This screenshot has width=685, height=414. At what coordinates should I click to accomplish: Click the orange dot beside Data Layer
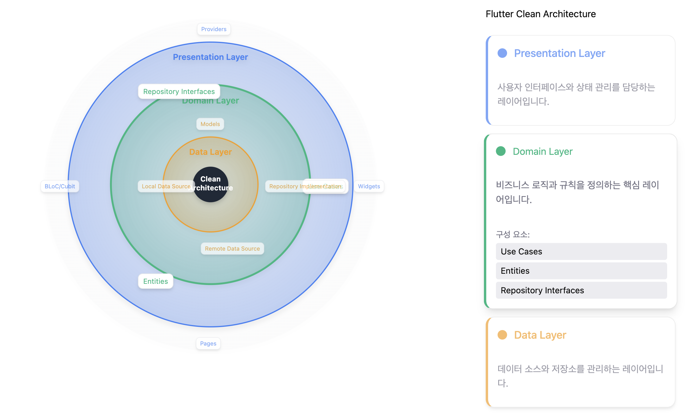502,335
